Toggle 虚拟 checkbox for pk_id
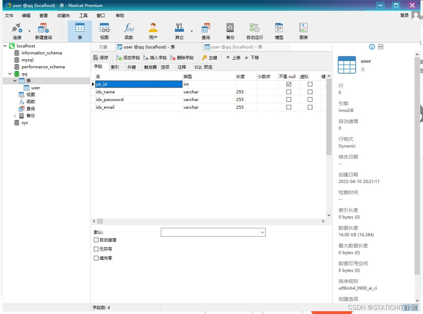Image resolution: width=423 pixels, height=314 pixels. [310, 84]
